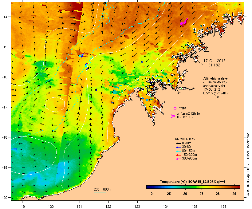This screenshot has width=252, height=209.
Task: Click the colorbar value '27'
Action: pyautogui.click(x=201, y=194)
